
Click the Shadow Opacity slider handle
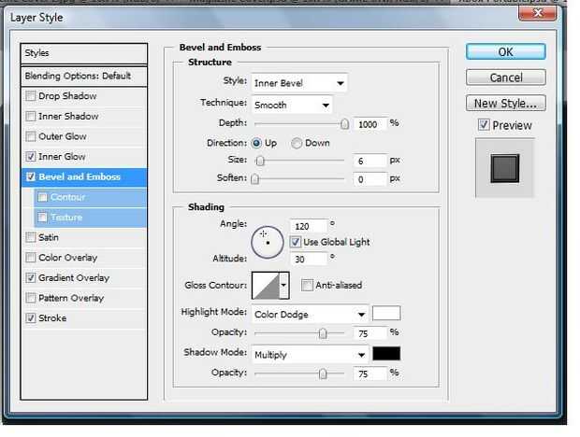click(x=323, y=374)
